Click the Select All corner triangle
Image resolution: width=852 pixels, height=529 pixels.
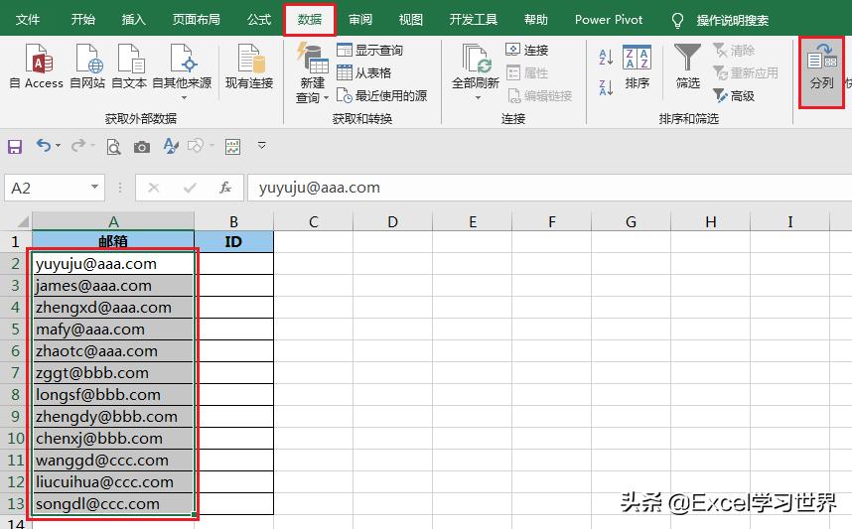click(x=22, y=221)
